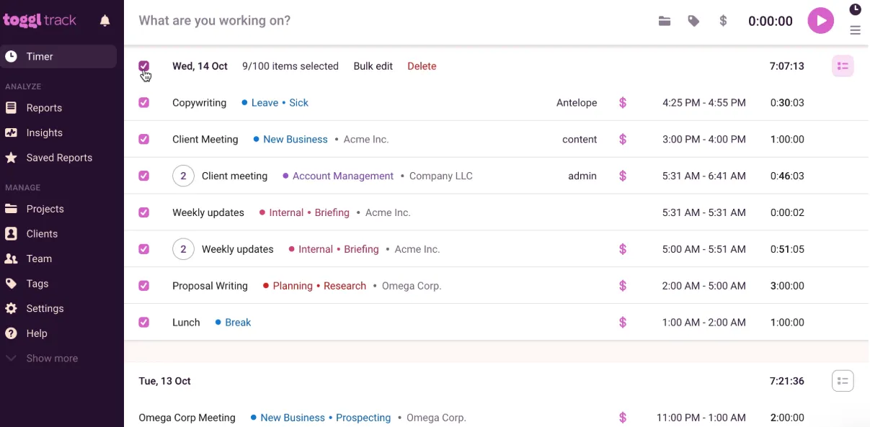Edit time range 11:00 PM - 1:00 AM
This screenshot has height=427, width=870.
tap(701, 418)
